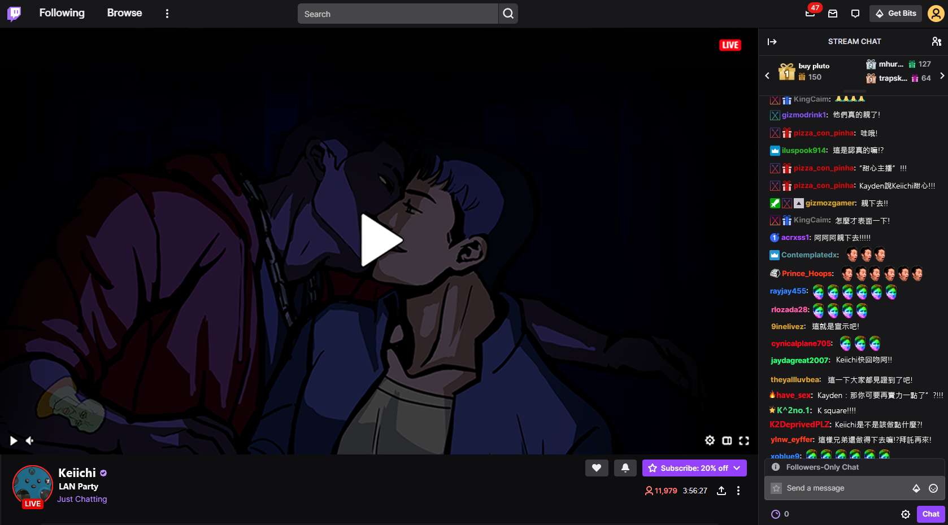
Task: Open username iluspook914 in chat
Action: (805, 150)
